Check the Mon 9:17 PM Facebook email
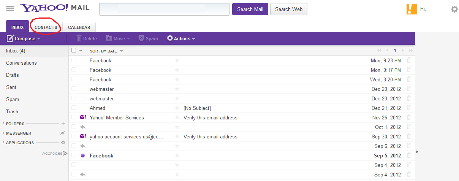Image resolution: width=459 pixels, height=181 pixels. point(74,70)
